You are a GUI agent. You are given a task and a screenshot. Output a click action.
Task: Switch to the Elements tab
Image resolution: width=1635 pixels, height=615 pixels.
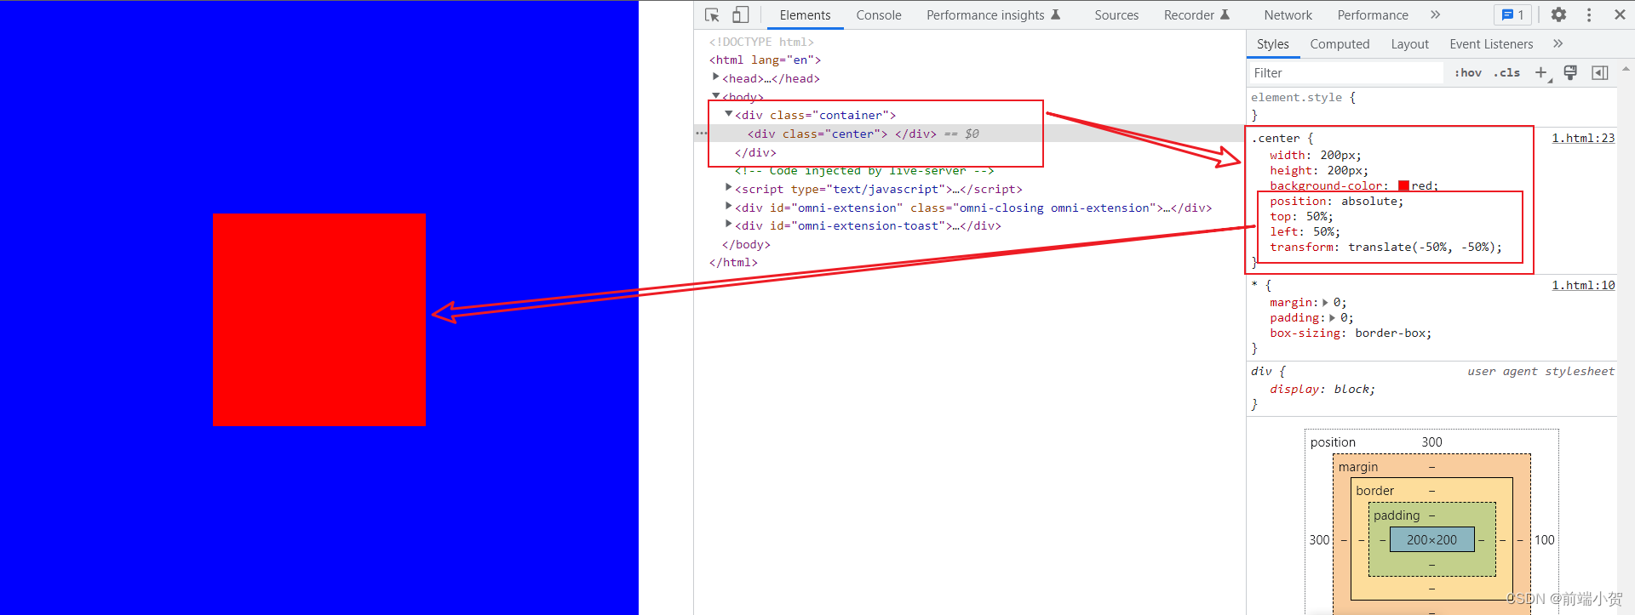coord(805,15)
